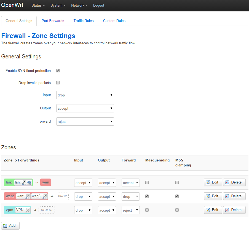Click the OpenWrt logo
Viewport: 249px width, 232px height.
coord(12,5)
